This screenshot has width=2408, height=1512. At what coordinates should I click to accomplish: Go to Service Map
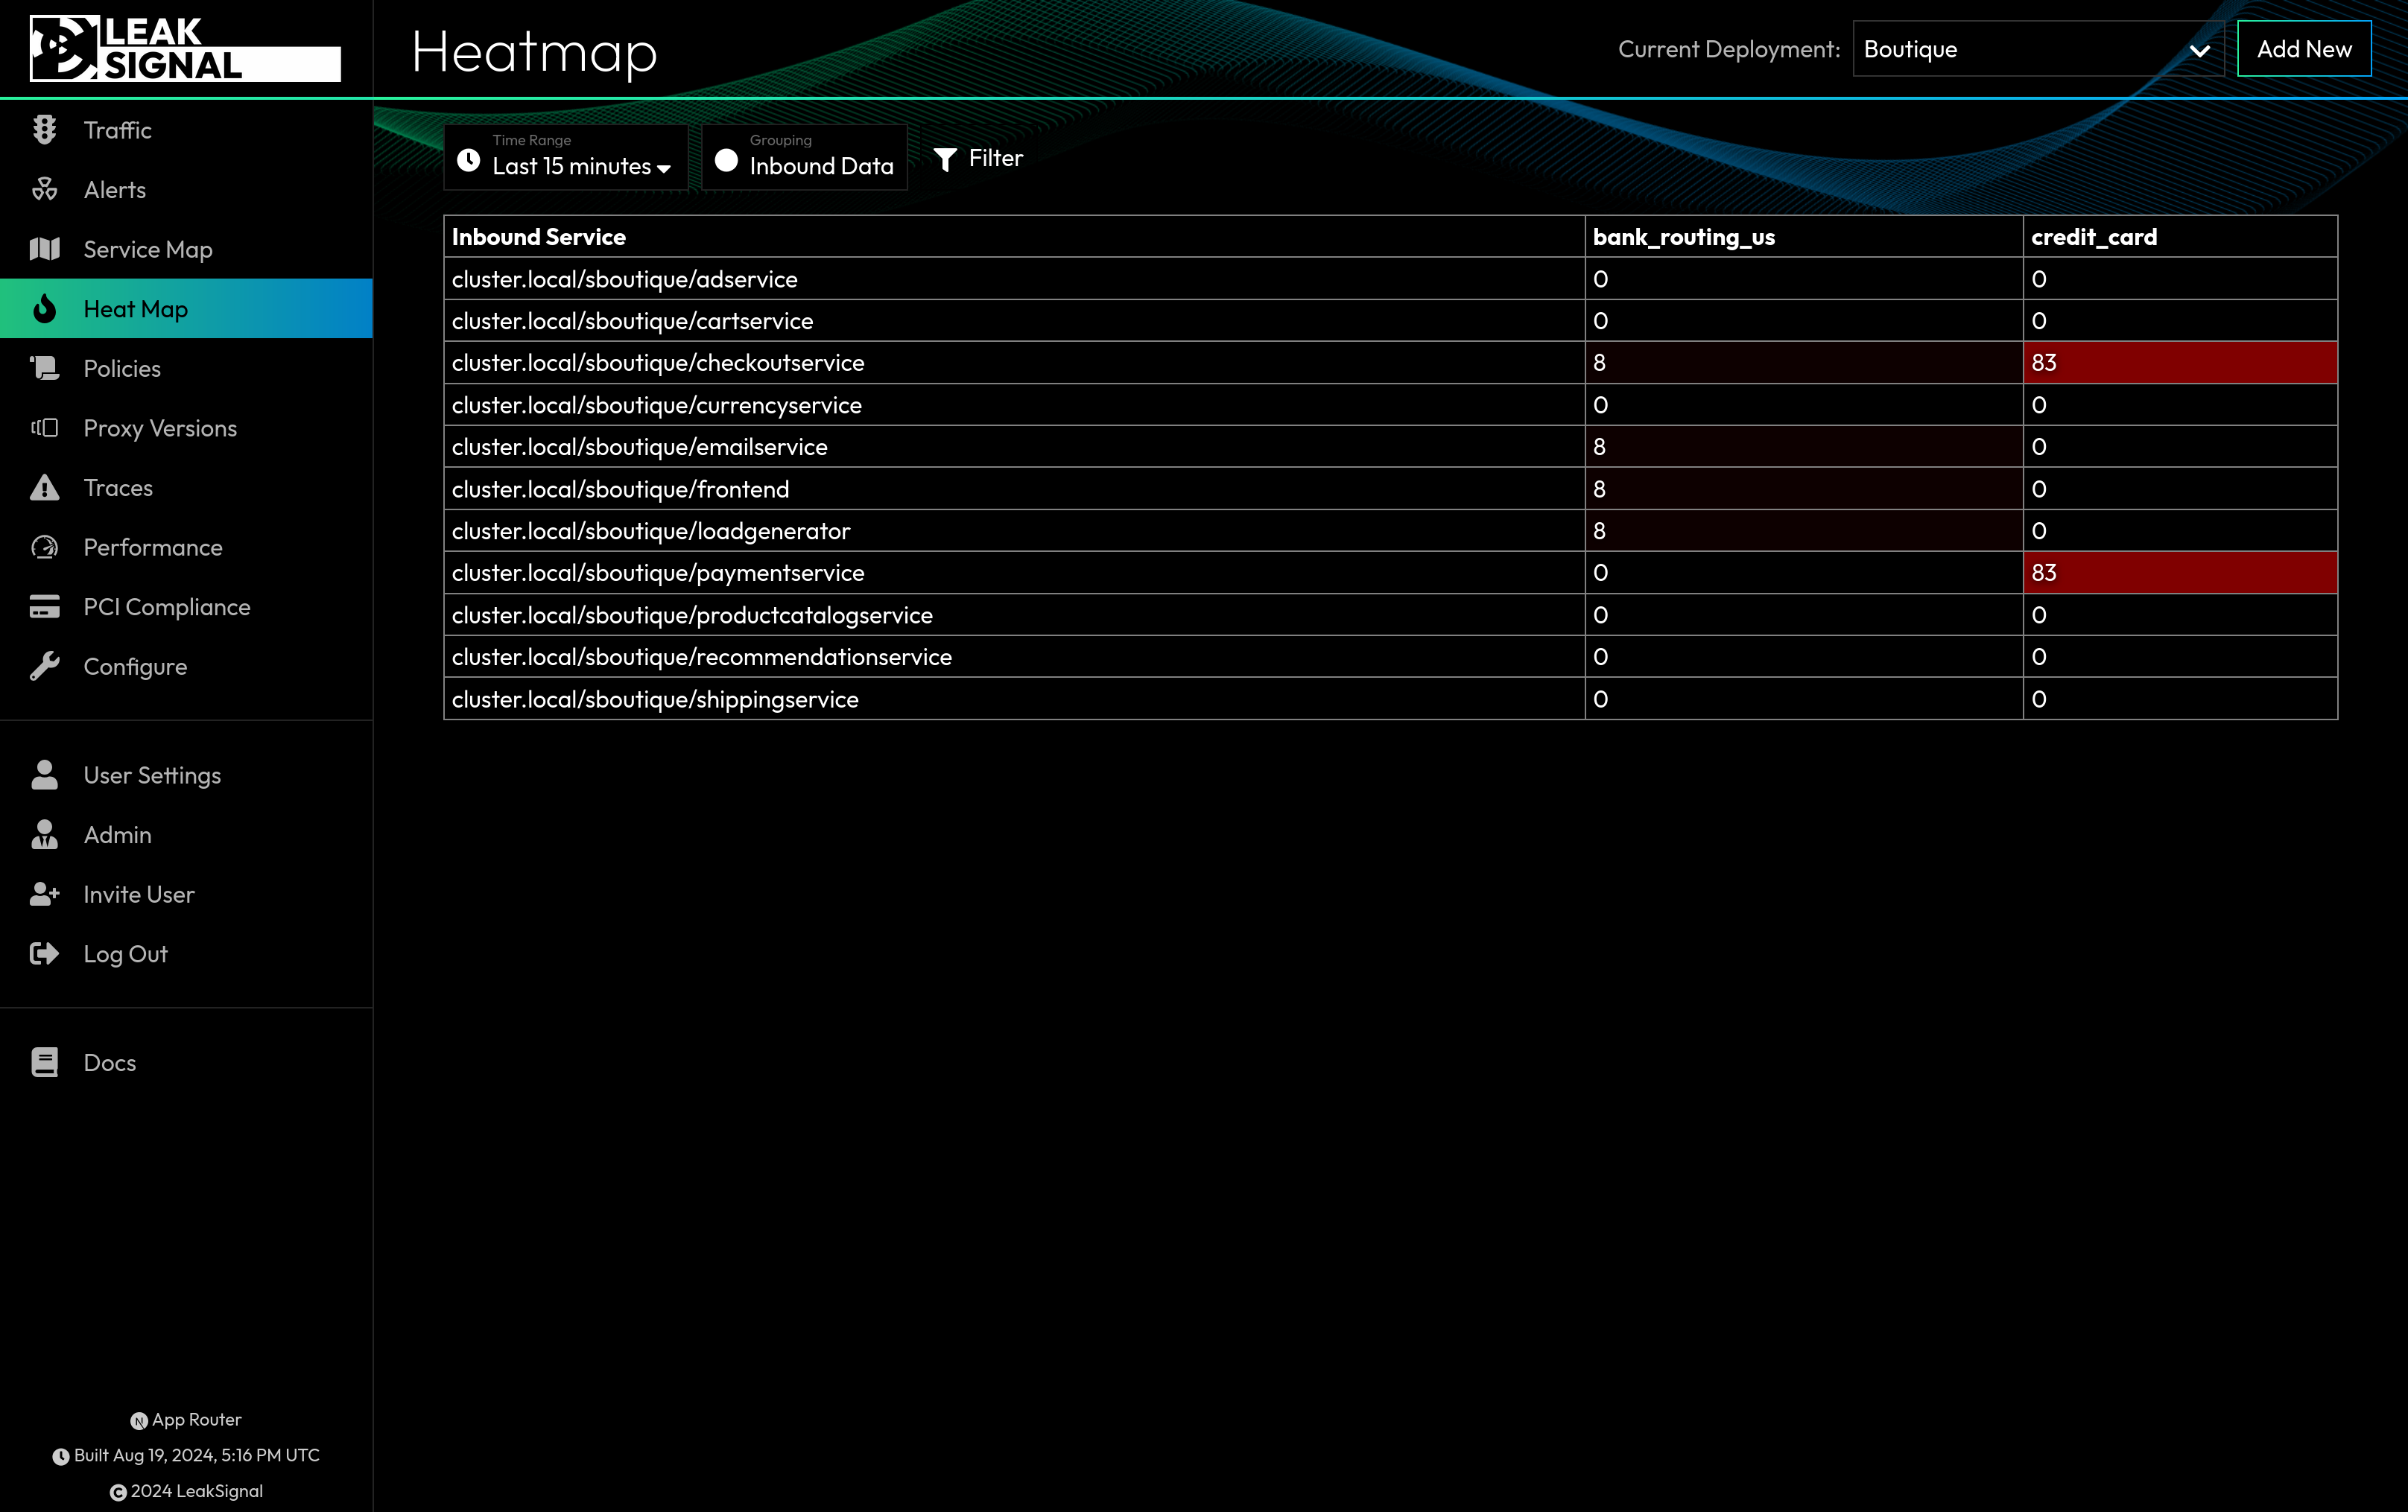pos(186,249)
